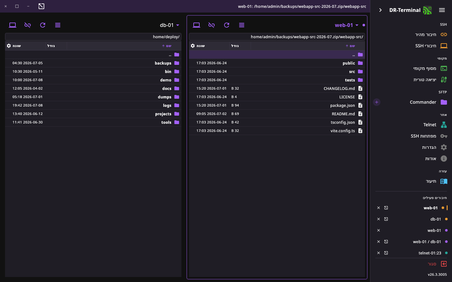Detach telnet-01:23 connection window
This screenshot has width=452, height=282.
point(386,253)
